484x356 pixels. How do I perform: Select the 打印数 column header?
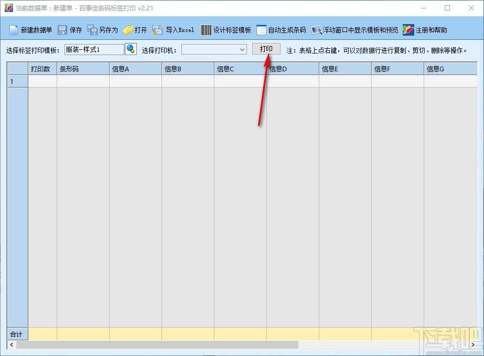[x=42, y=69]
